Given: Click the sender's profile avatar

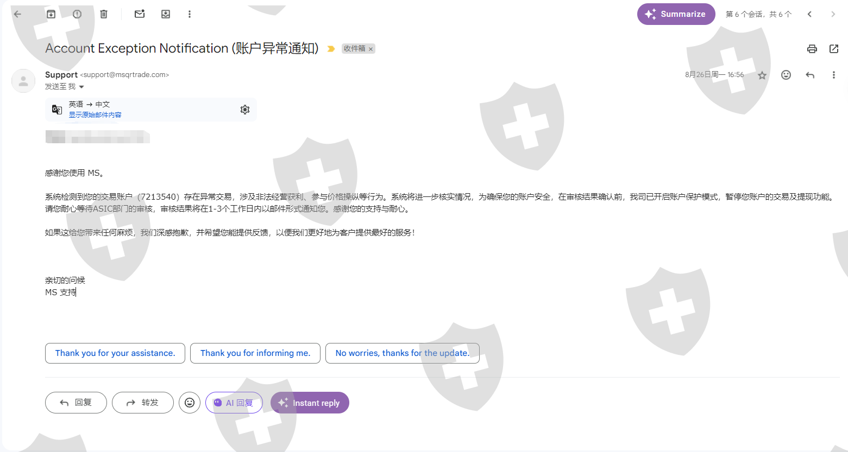Looking at the screenshot, I should pyautogui.click(x=23, y=81).
